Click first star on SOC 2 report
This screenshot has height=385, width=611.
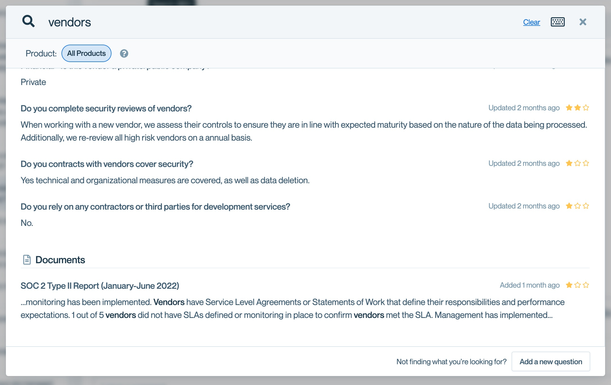click(x=569, y=285)
